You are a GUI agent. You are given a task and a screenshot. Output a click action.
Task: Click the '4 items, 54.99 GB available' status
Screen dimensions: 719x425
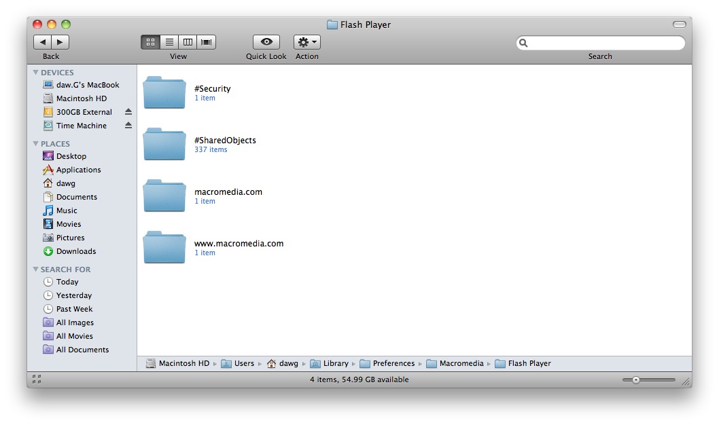(x=359, y=380)
